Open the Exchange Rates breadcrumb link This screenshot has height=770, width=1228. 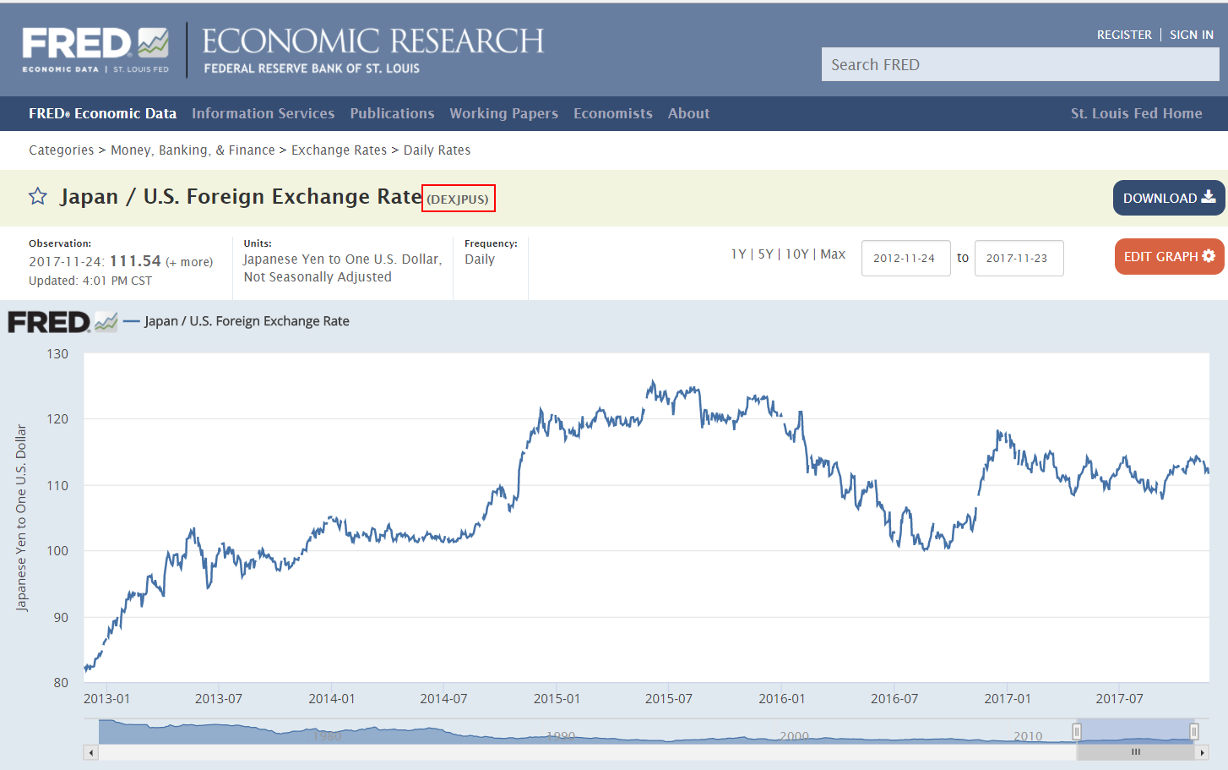339,150
